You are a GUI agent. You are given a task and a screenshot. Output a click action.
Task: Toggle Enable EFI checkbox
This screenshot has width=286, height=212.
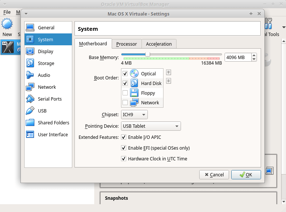(124, 148)
